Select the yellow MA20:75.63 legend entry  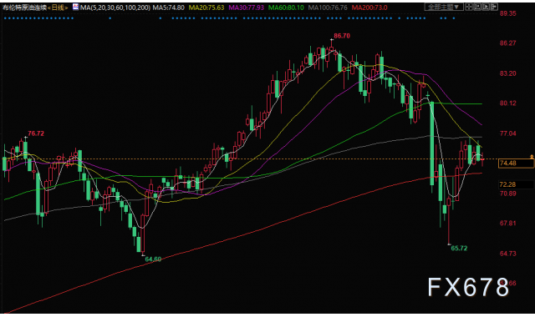click(206, 8)
